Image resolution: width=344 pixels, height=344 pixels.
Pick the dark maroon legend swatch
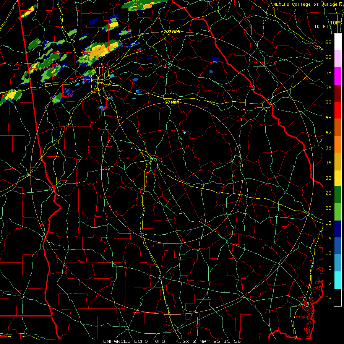coord(338,93)
